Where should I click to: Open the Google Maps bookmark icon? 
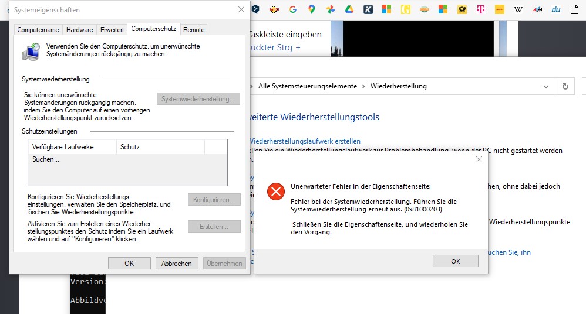312,10
